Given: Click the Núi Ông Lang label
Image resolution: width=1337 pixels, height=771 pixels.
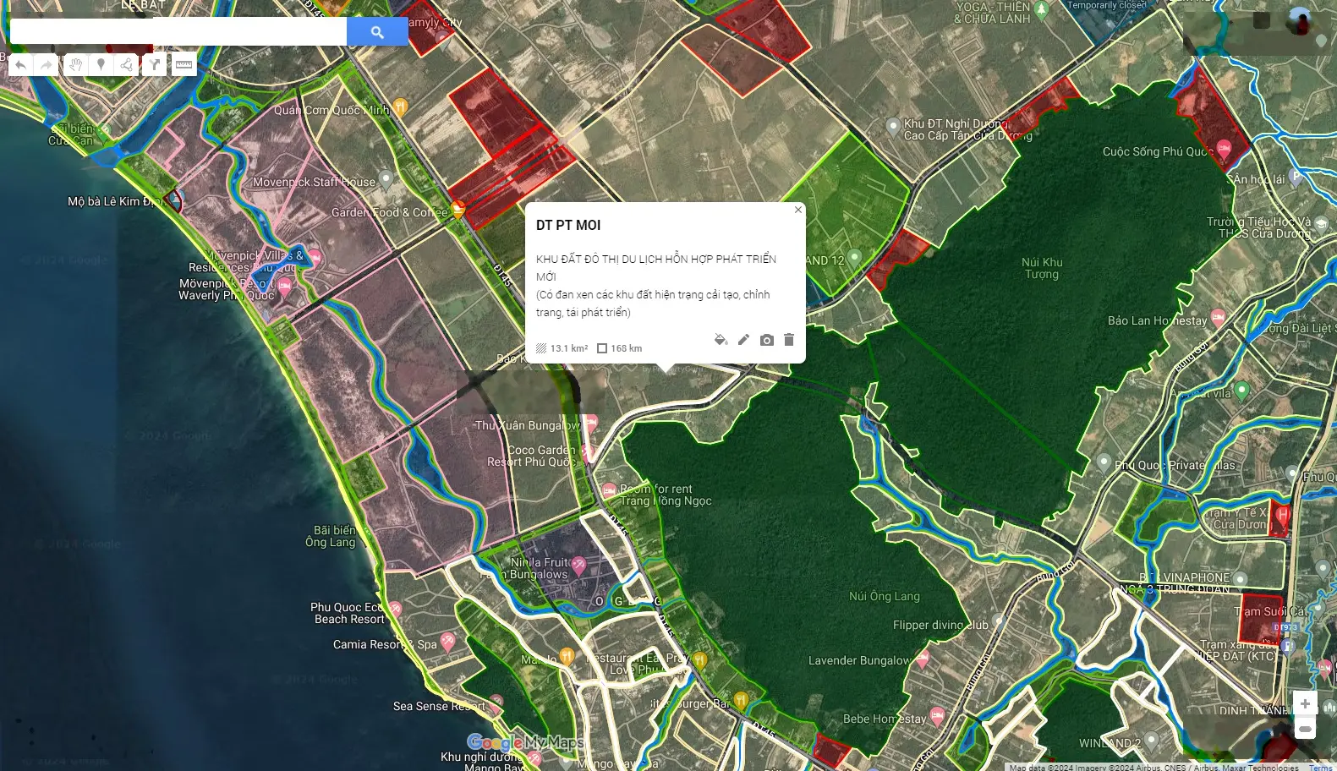Looking at the screenshot, I should click(x=884, y=596).
